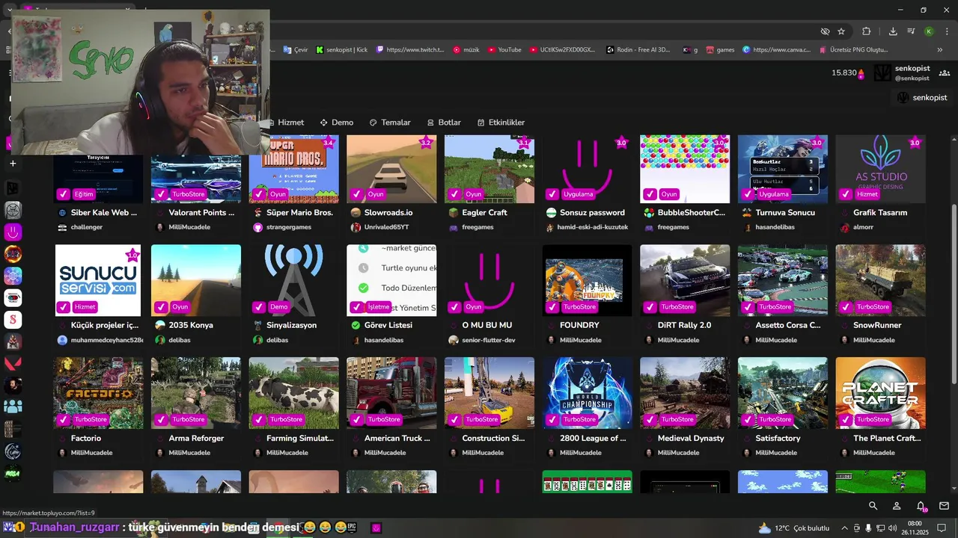958x538 pixels.
Task: Expand the browser tab search dropdown
Action: pos(9,10)
